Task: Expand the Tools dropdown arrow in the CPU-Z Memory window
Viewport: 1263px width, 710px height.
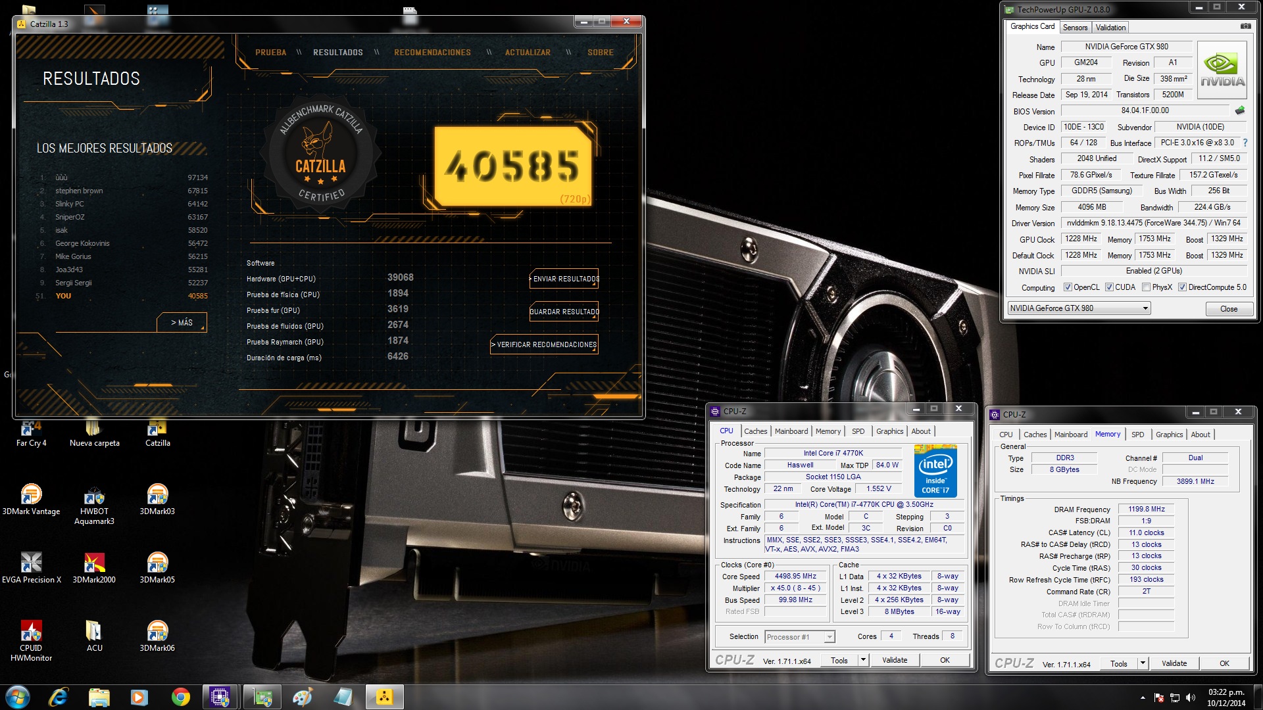Action: click(x=1143, y=663)
